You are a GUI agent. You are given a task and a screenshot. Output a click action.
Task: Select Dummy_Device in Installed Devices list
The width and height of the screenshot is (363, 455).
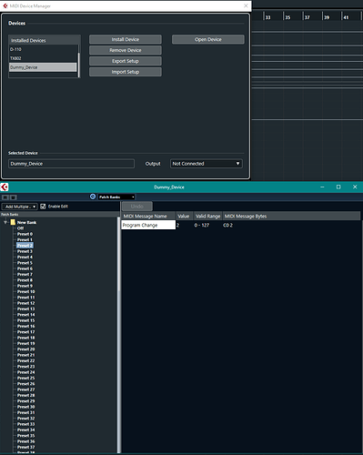(43, 67)
